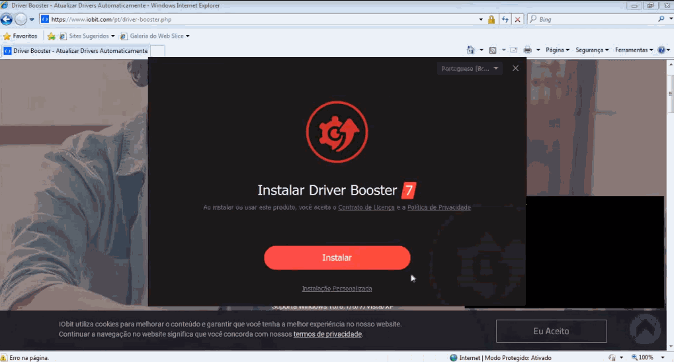This screenshot has height=362, width=674.
Task: Open Sites Sugeridos favorites item
Action: point(87,36)
